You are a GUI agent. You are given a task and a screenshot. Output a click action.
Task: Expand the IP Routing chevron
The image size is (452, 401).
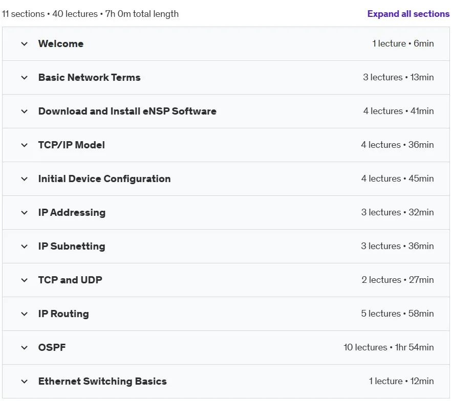(25, 314)
